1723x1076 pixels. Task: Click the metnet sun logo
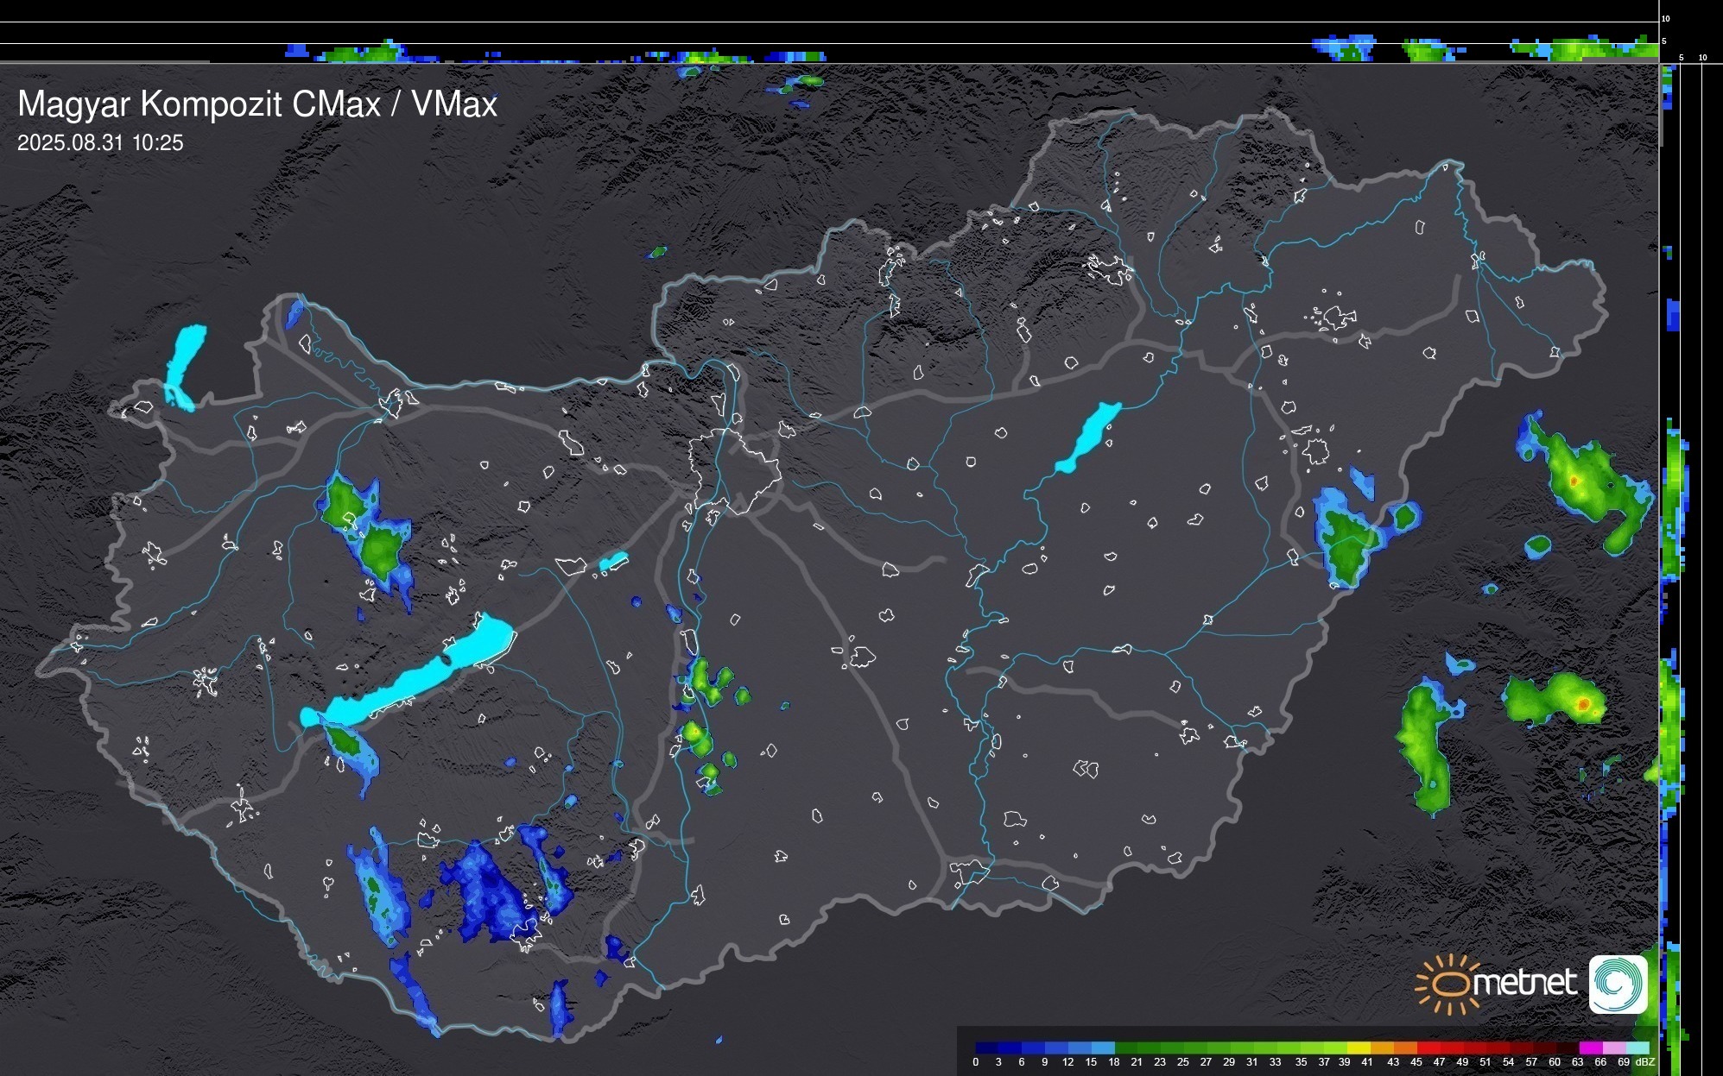1449,984
